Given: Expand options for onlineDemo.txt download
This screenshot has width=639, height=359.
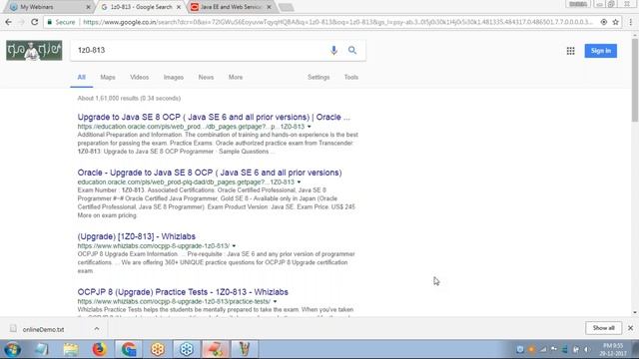Looking at the screenshot, I should point(97,328).
